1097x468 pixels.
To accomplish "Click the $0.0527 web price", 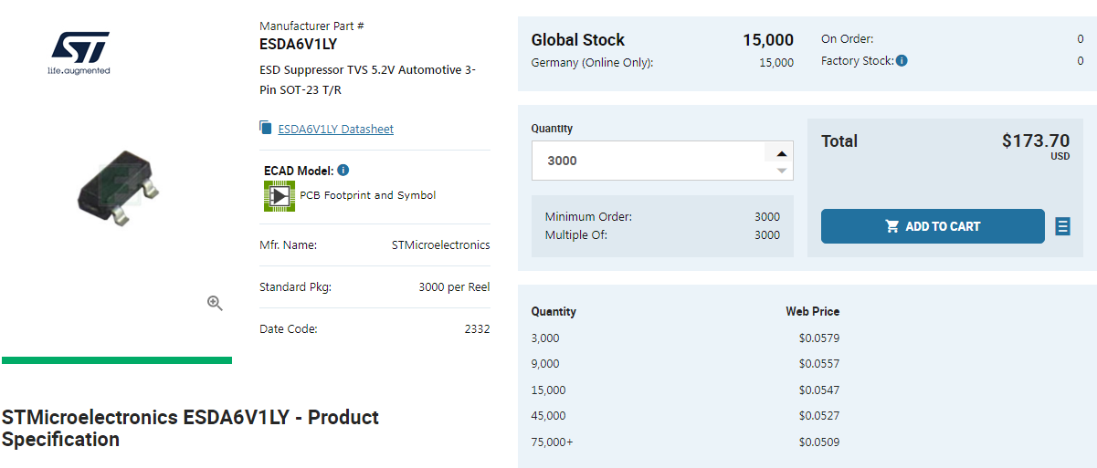I will (819, 416).
